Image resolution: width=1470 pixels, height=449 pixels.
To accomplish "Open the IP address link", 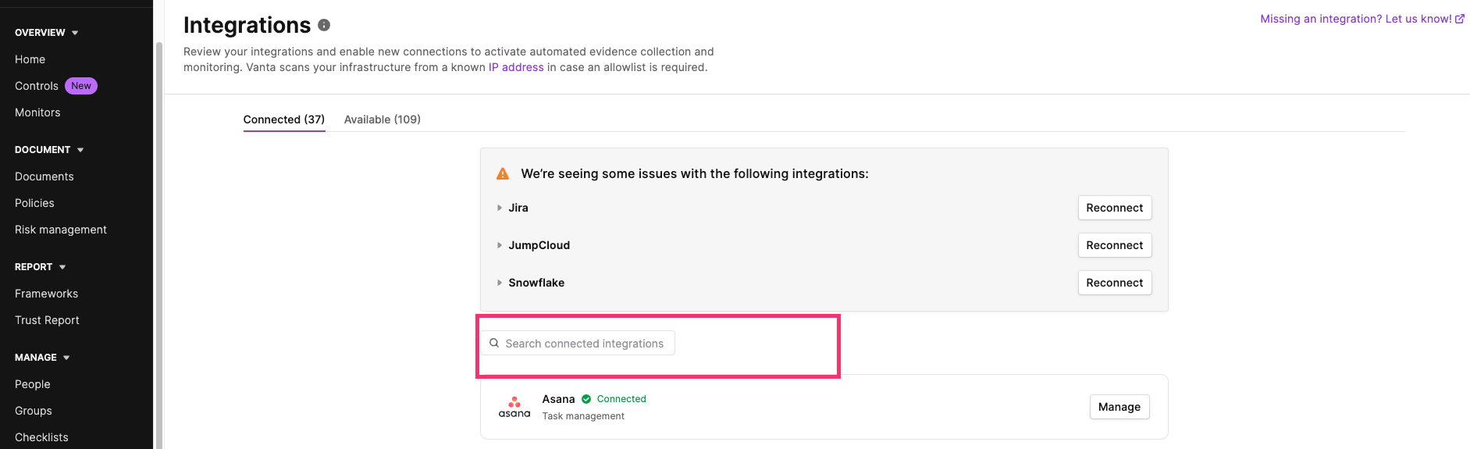I will [x=516, y=67].
